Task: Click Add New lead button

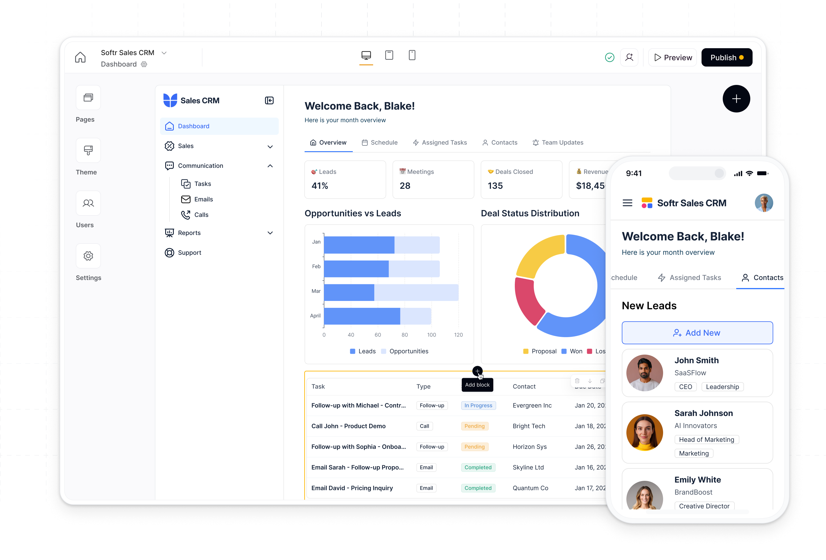Action: point(697,333)
